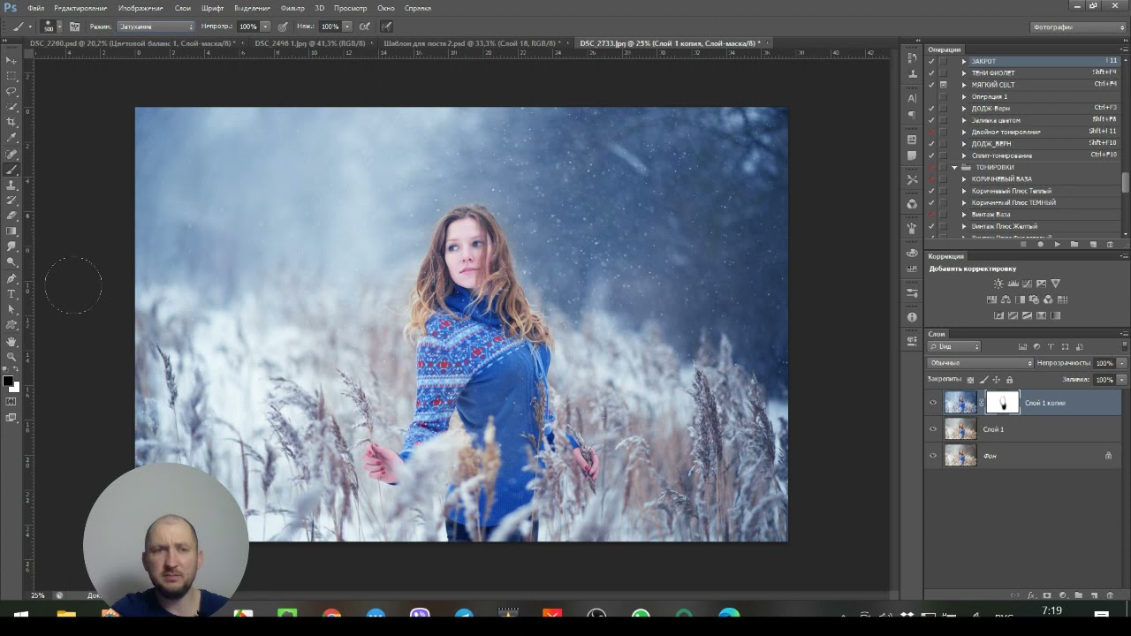
Task: Open the Фильтр menu
Action: [x=292, y=8]
